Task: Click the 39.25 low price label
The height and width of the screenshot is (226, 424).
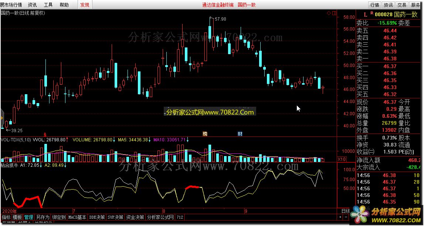Action: 17,130
